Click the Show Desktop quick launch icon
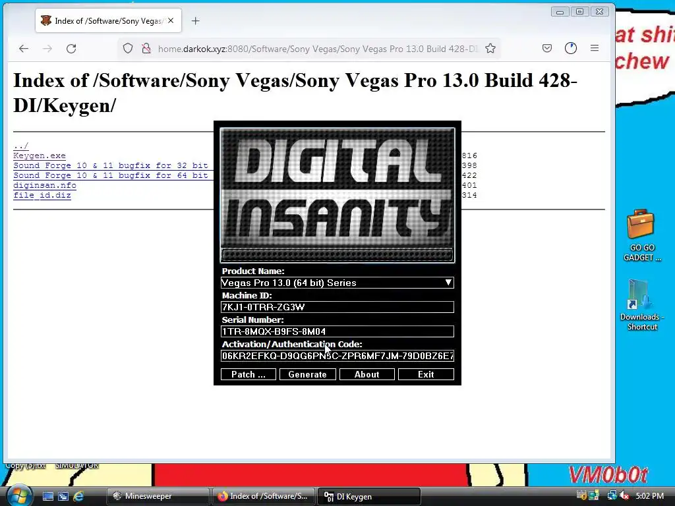Image resolution: width=675 pixels, height=506 pixels. (47, 496)
